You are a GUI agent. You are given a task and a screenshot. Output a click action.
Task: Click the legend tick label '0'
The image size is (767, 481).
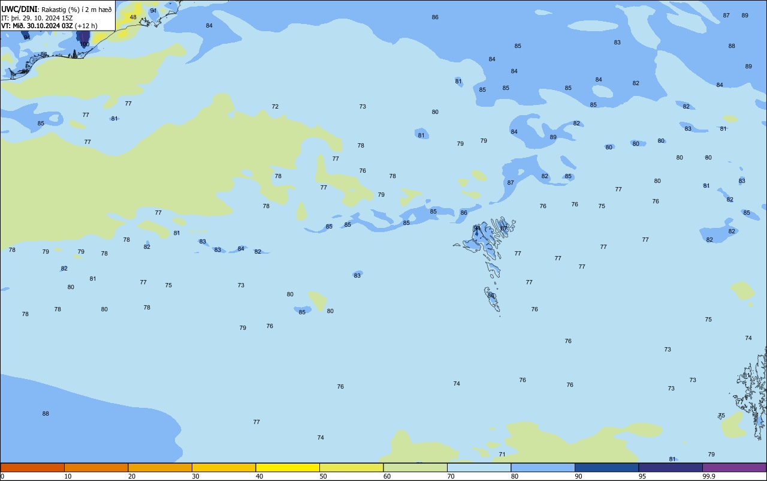[2, 476]
